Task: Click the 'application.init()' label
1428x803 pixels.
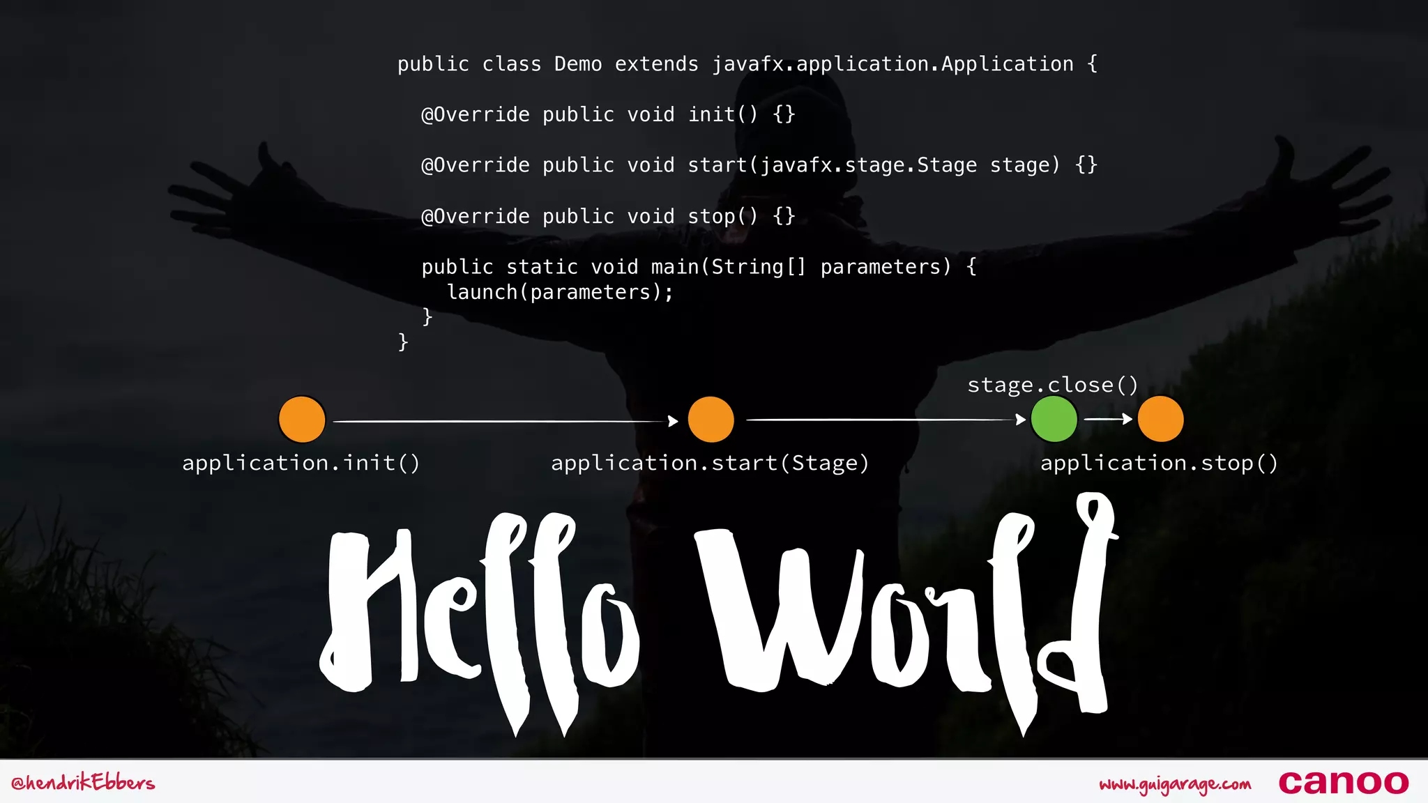Action: click(301, 464)
